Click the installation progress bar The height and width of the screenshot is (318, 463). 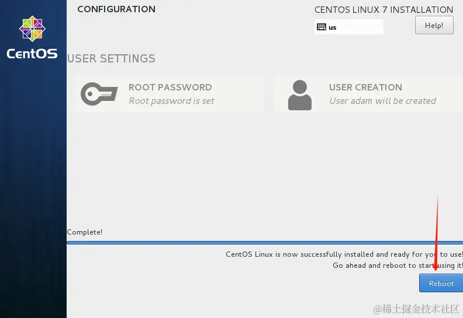(x=264, y=243)
